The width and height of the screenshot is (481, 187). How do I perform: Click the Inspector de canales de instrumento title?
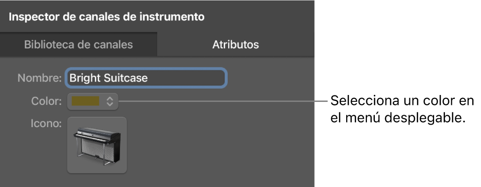107,17
